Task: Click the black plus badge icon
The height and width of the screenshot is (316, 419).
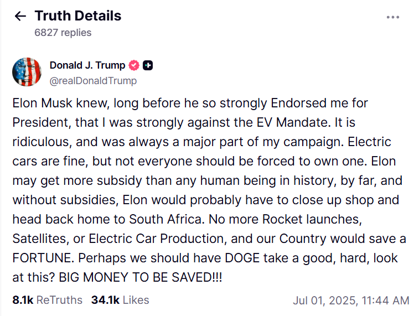Action: 148,65
